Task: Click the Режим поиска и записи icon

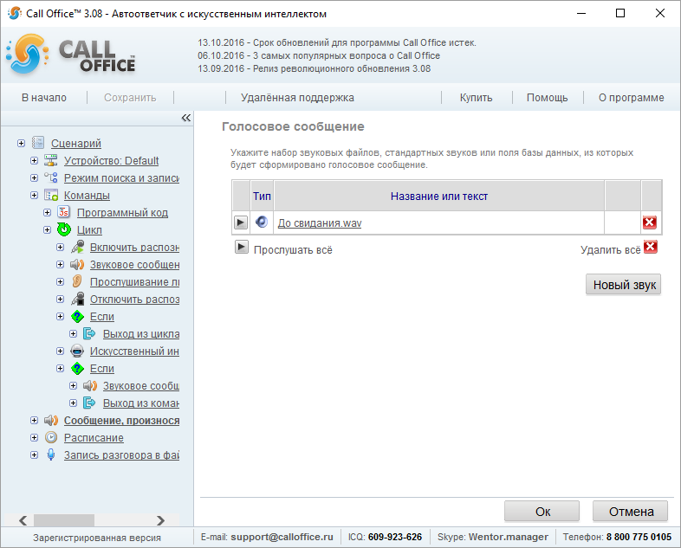Action: point(51,177)
